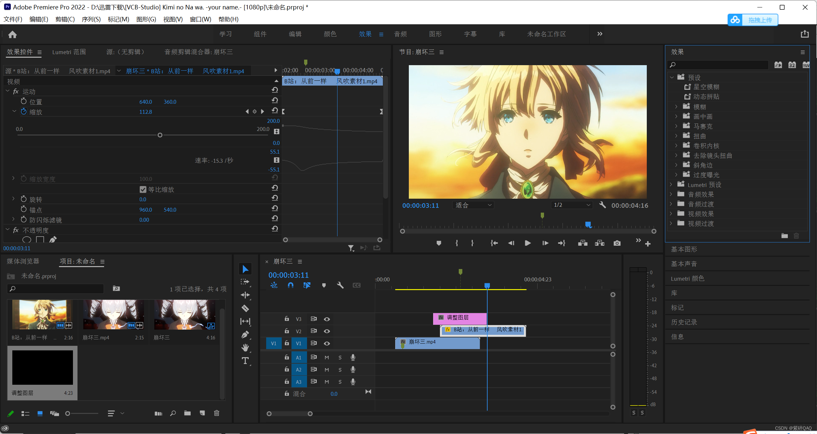Viewport: 817px width, 434px height.
Task: Reset the Position parameter
Action: [x=275, y=100]
